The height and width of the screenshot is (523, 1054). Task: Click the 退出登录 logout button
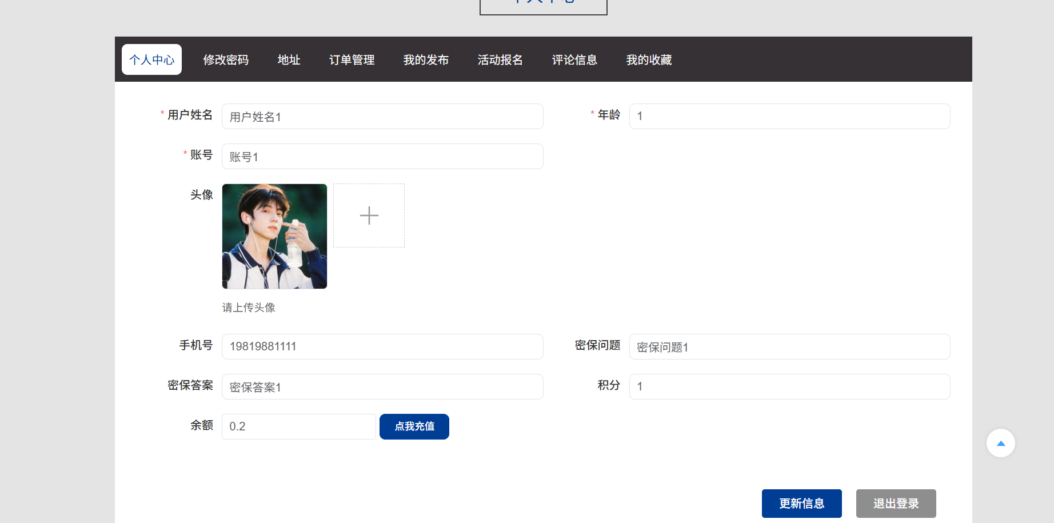click(896, 504)
